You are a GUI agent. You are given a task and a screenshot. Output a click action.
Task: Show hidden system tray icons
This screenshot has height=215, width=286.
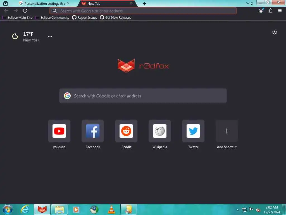237,210
